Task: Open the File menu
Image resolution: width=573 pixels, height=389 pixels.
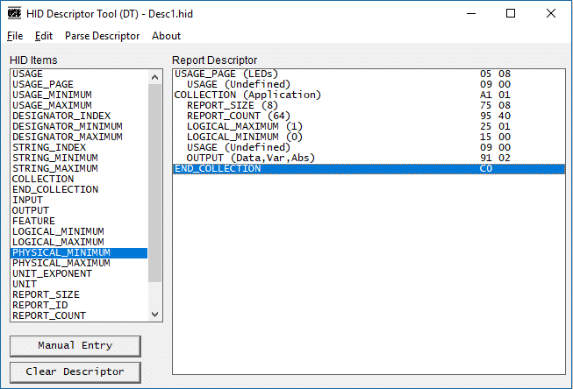Action: [x=15, y=36]
